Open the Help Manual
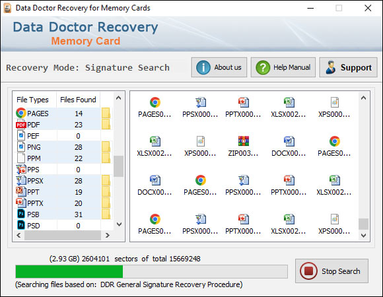Viewport: 383px width, 297px height. 283,67
